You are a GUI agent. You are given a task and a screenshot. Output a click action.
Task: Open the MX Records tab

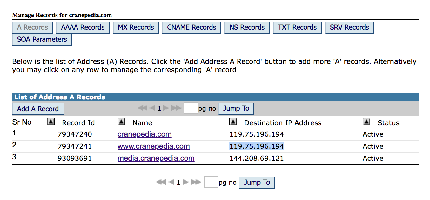tap(136, 28)
